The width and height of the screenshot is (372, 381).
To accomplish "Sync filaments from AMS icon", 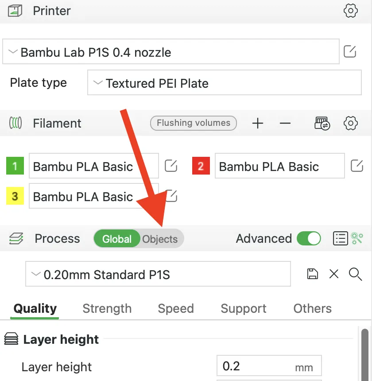I will point(322,124).
